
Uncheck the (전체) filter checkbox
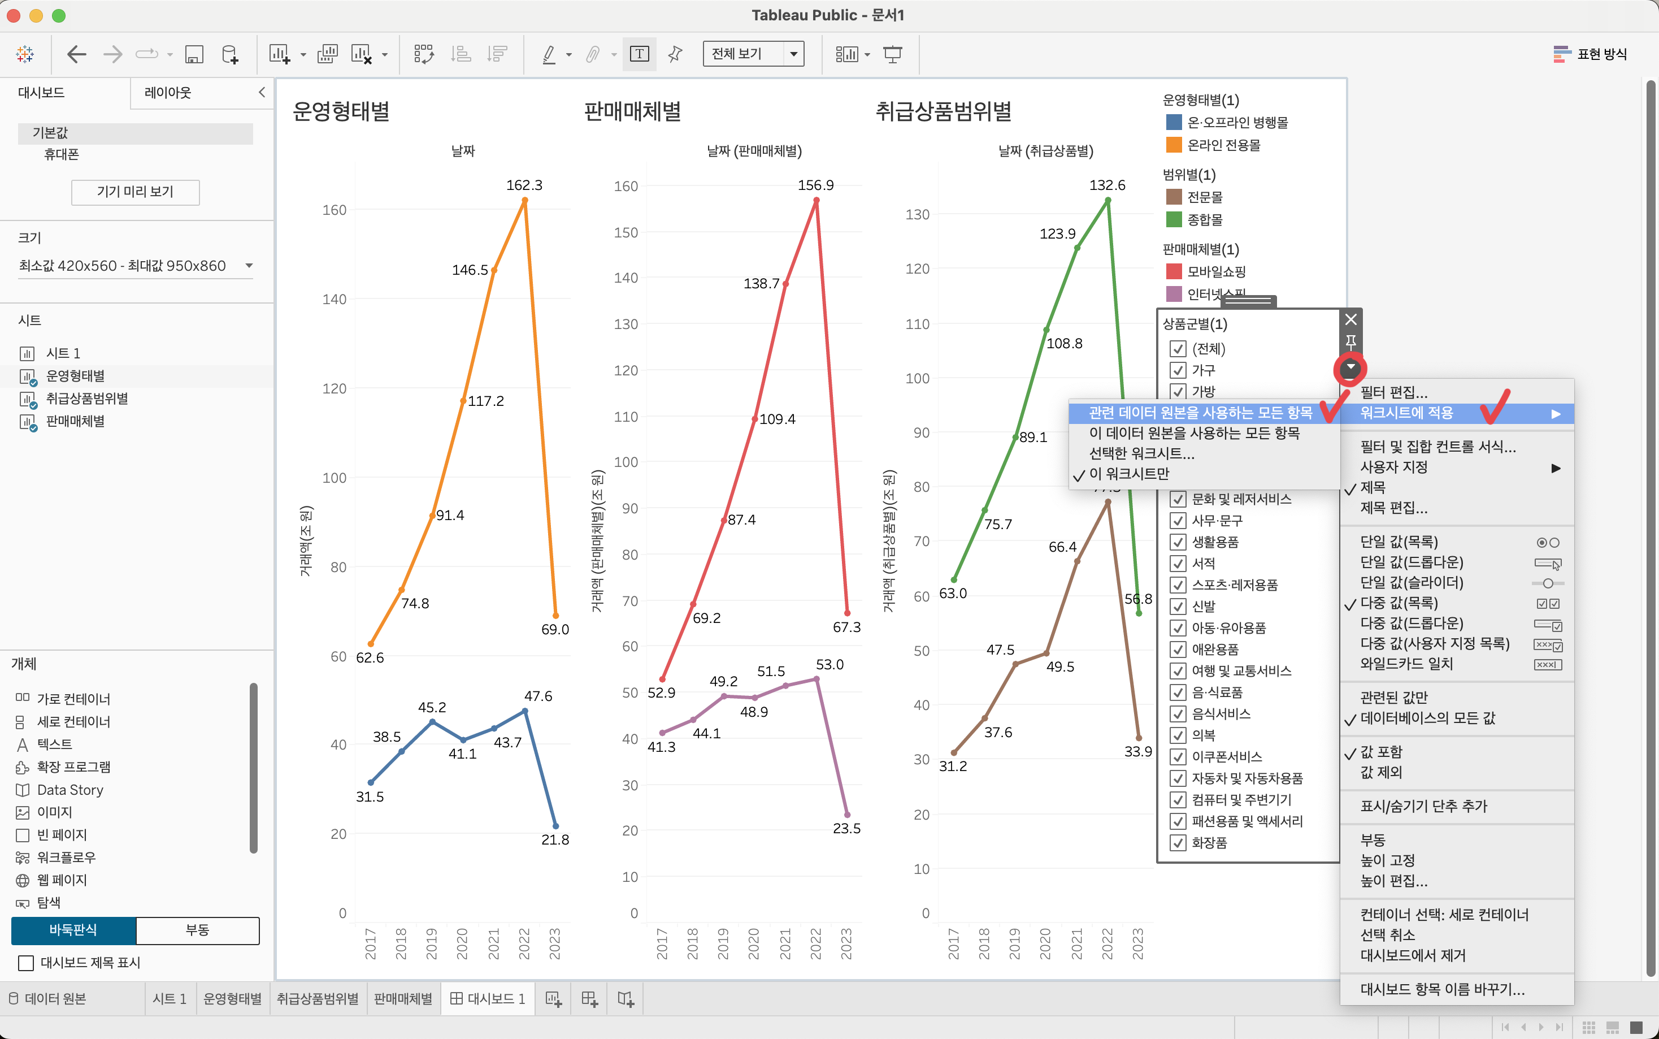click(x=1178, y=349)
